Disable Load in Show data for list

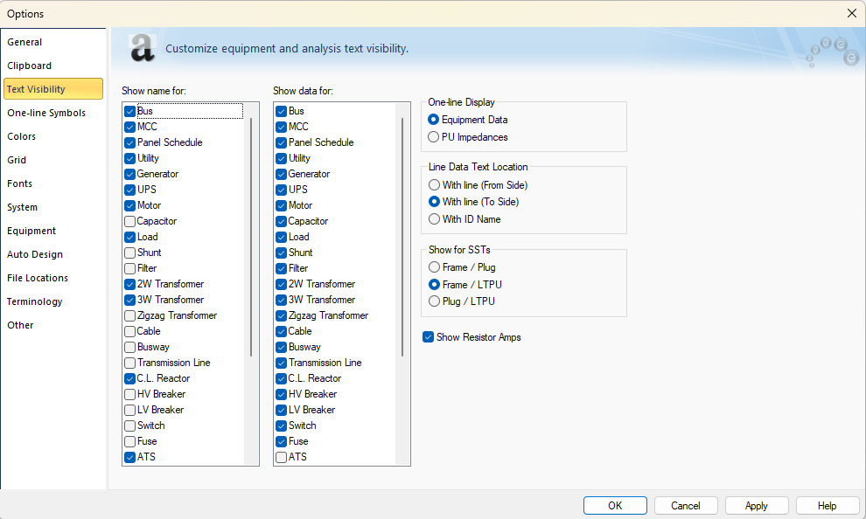281,237
